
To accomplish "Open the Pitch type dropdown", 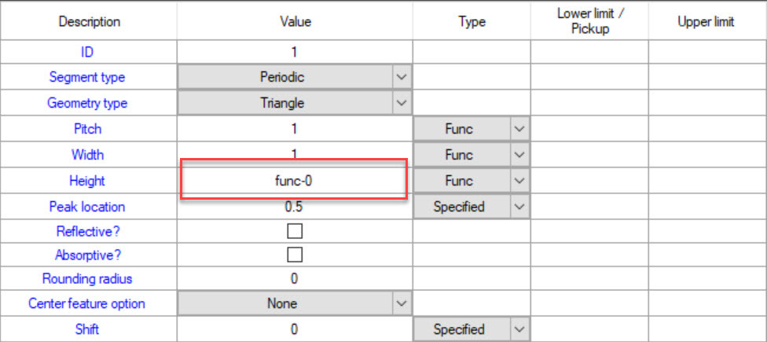I will (x=519, y=129).
